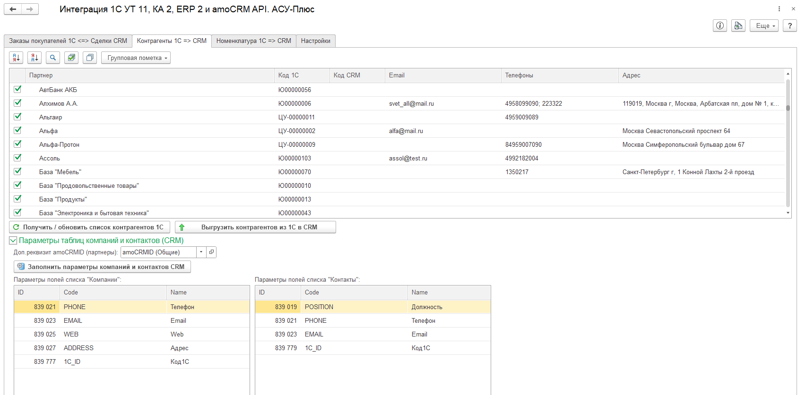Click the Параметры таблиц компаний и контактов (CRM) heading

pos(101,241)
